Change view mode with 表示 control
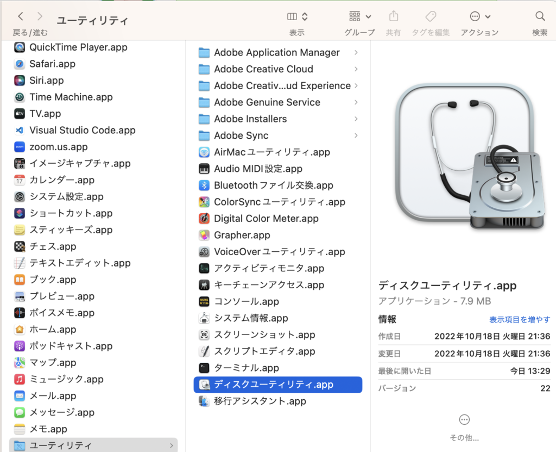The width and height of the screenshot is (556, 452). point(297,16)
